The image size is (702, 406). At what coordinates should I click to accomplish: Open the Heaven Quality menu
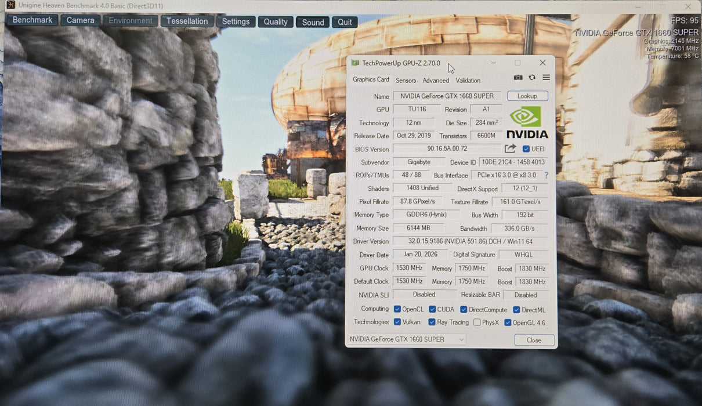(276, 22)
